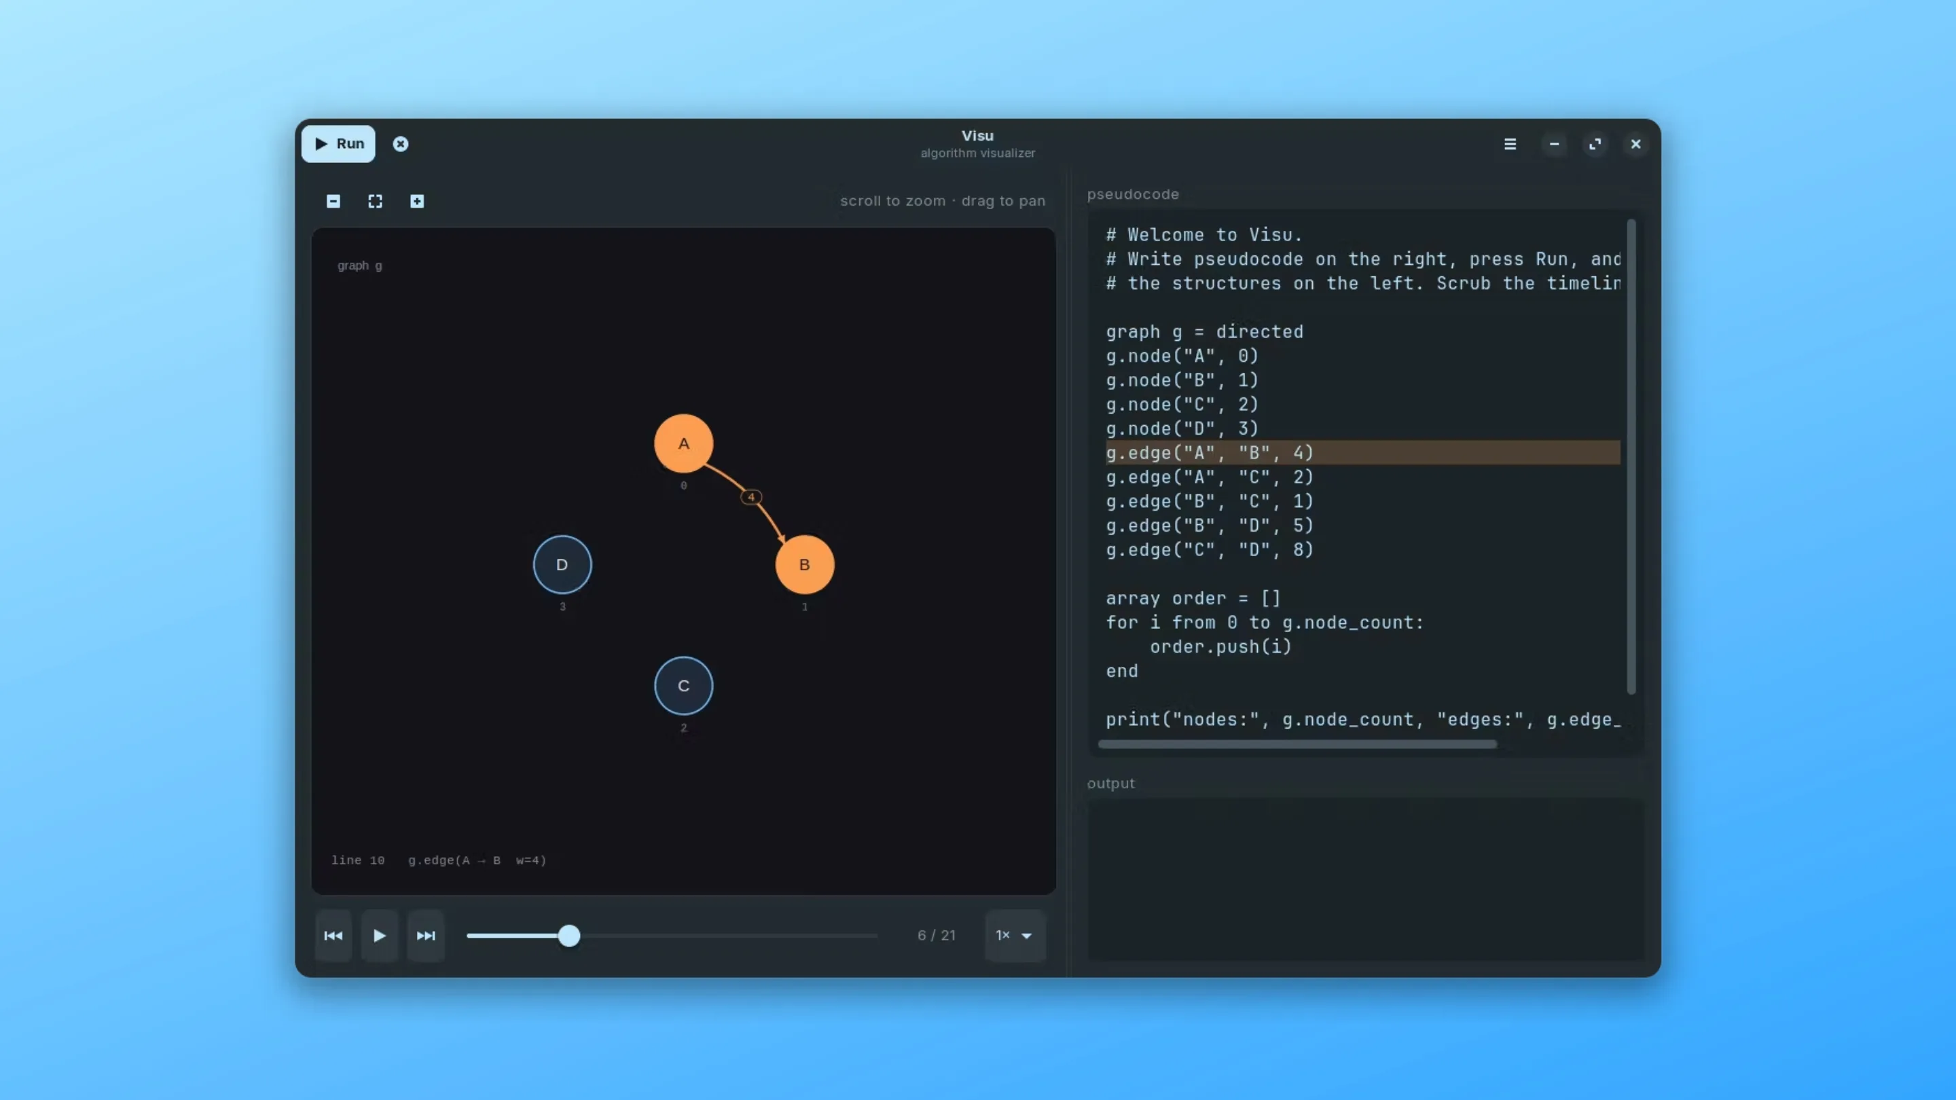Skip to the last timeline step
The width and height of the screenshot is (1956, 1100).
click(x=426, y=935)
